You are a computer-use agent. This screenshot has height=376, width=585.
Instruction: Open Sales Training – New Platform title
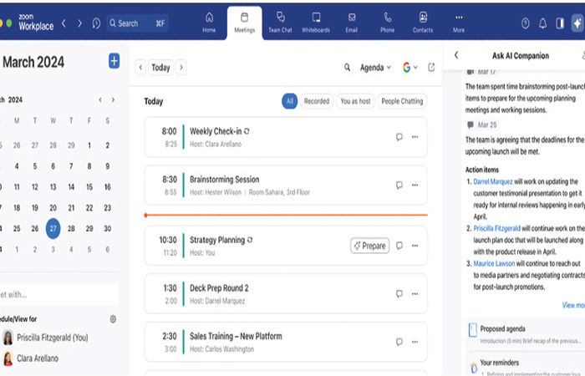pos(236,336)
